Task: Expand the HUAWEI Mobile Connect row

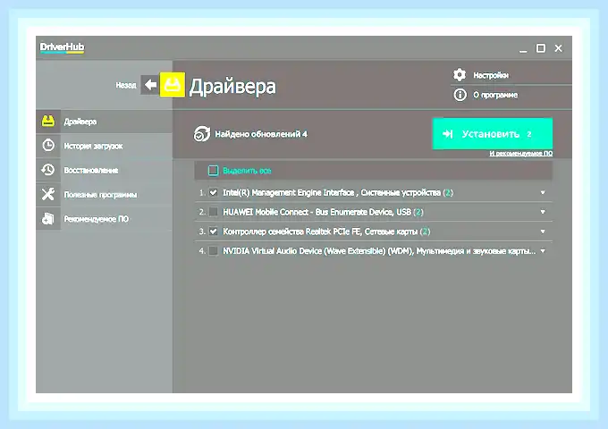Action: (x=543, y=212)
